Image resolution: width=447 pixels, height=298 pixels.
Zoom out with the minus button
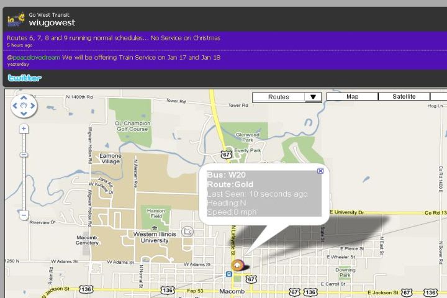(x=24, y=215)
